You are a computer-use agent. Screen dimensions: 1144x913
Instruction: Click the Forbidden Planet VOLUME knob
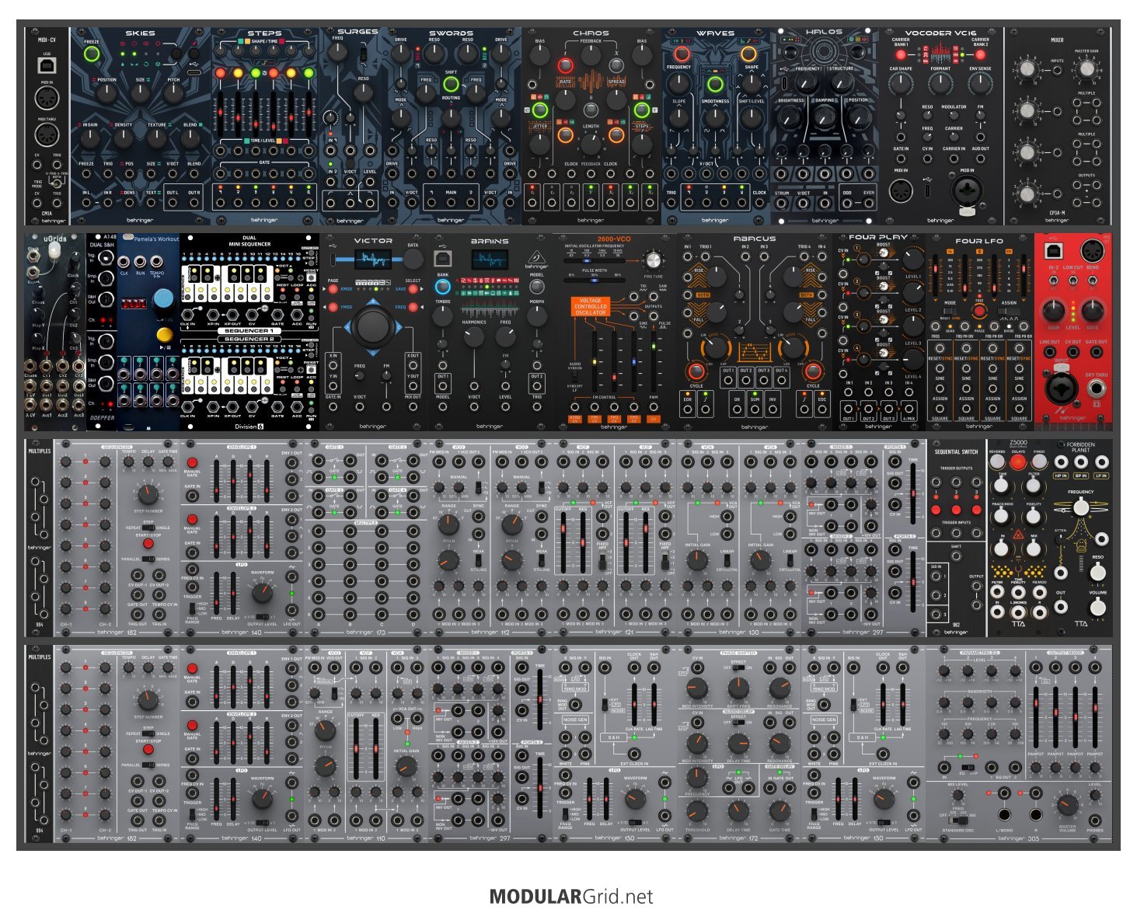tap(1097, 607)
